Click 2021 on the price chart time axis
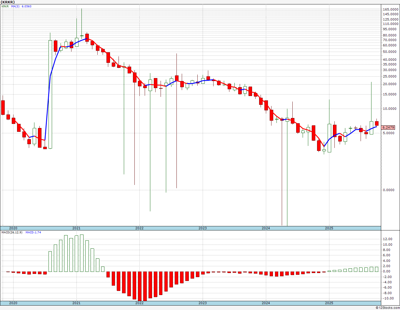Viewport: 400px width, 310px height. coord(76,228)
